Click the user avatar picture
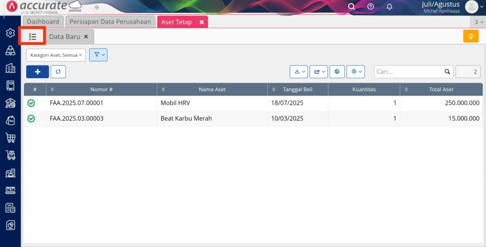486x247 pixels. 471,7
